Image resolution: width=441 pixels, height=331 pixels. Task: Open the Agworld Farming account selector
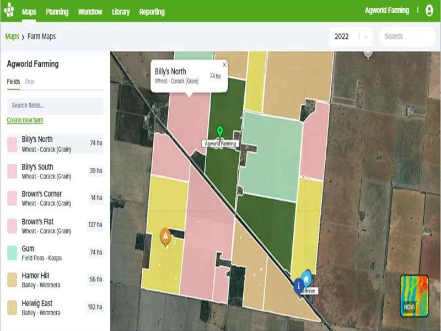coord(387,10)
